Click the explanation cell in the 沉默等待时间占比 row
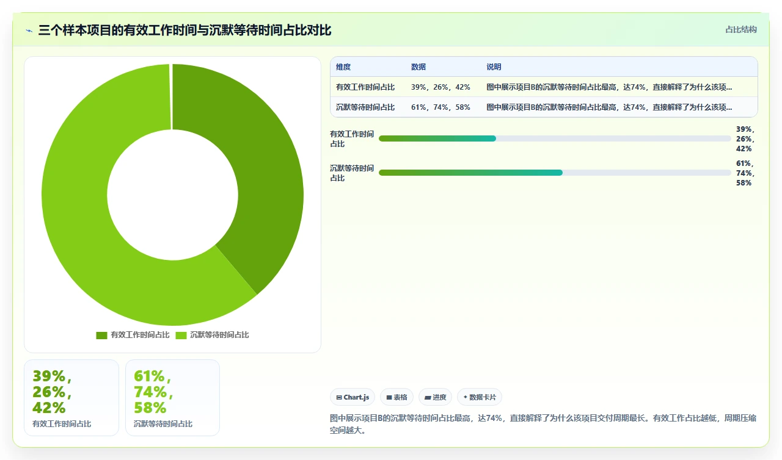Viewport: 782px width, 460px height. (x=610, y=107)
